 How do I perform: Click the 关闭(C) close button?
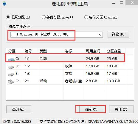tap(121, 109)
